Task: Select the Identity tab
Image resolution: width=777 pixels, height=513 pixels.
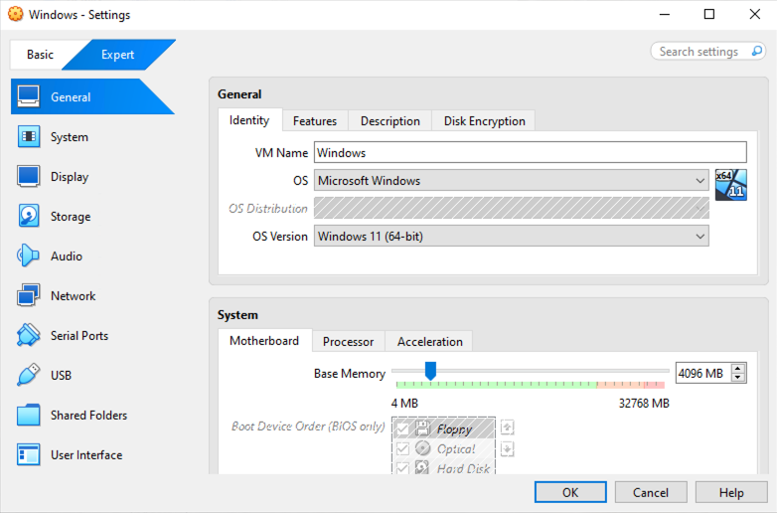Action: coord(249,120)
